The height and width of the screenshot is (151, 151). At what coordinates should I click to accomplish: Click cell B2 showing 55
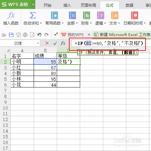pyautogui.click(x=45, y=62)
